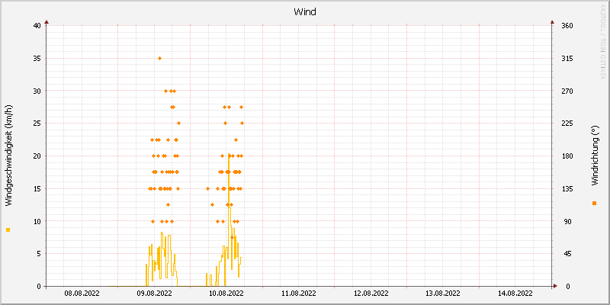The width and height of the screenshot is (610, 305).
Task: Select the "Windgeschwindigkeit (km/h)" axis title
Action: [x=9, y=156]
